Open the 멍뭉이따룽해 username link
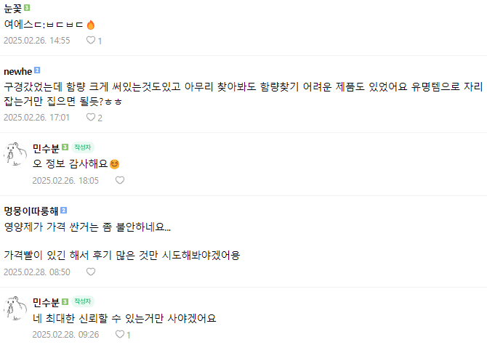Viewport: 487px width, 358px height. pos(31,210)
